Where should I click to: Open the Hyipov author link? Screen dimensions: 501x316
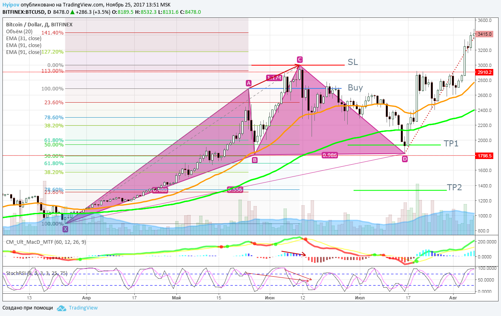tap(10, 5)
